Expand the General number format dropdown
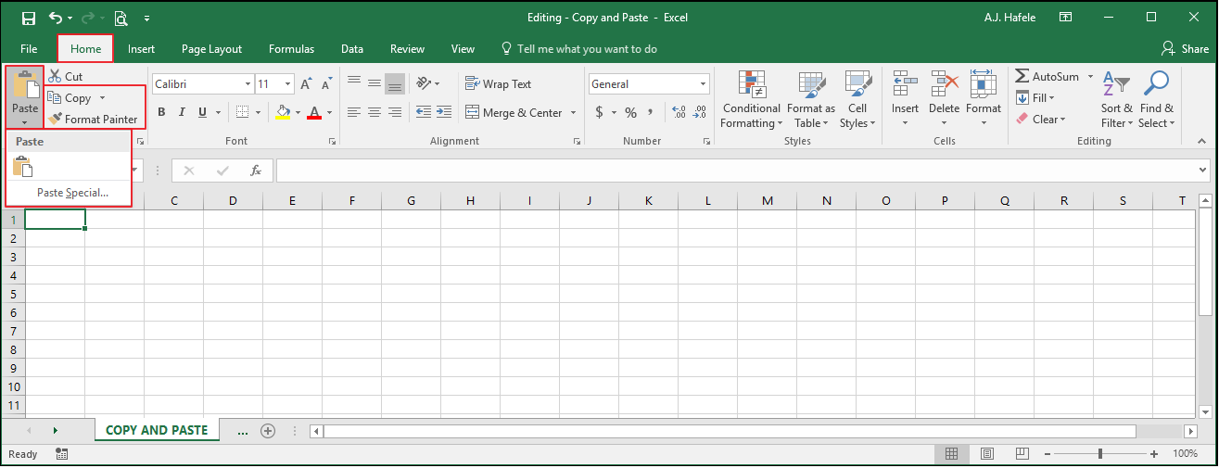Screen dimensions: 1219x468 [704, 84]
